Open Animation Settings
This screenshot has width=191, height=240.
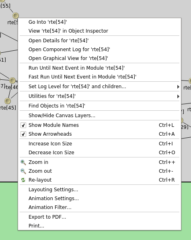99,199
